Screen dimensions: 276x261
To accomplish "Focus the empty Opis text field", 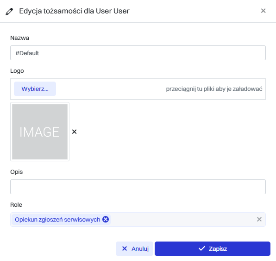I will [x=138, y=187].
